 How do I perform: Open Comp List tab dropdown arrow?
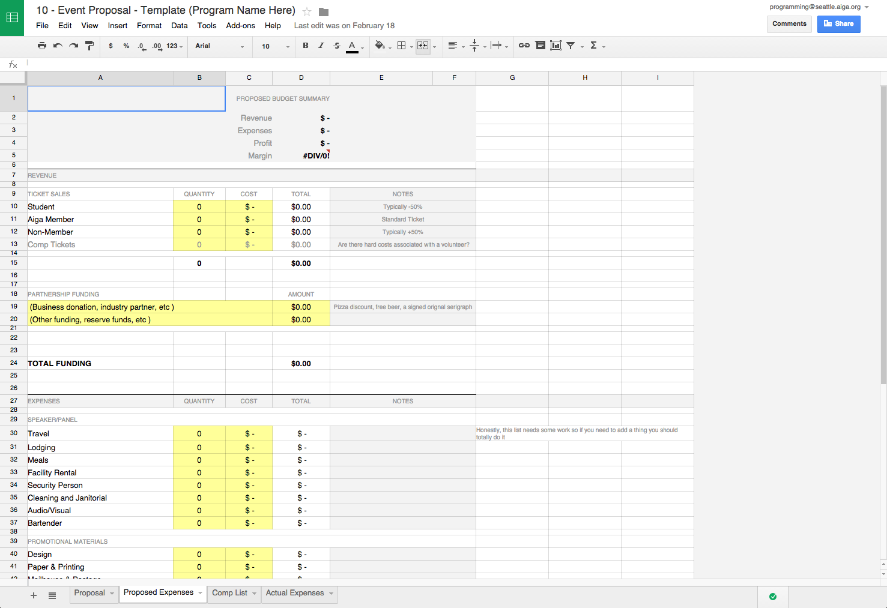pyautogui.click(x=254, y=594)
